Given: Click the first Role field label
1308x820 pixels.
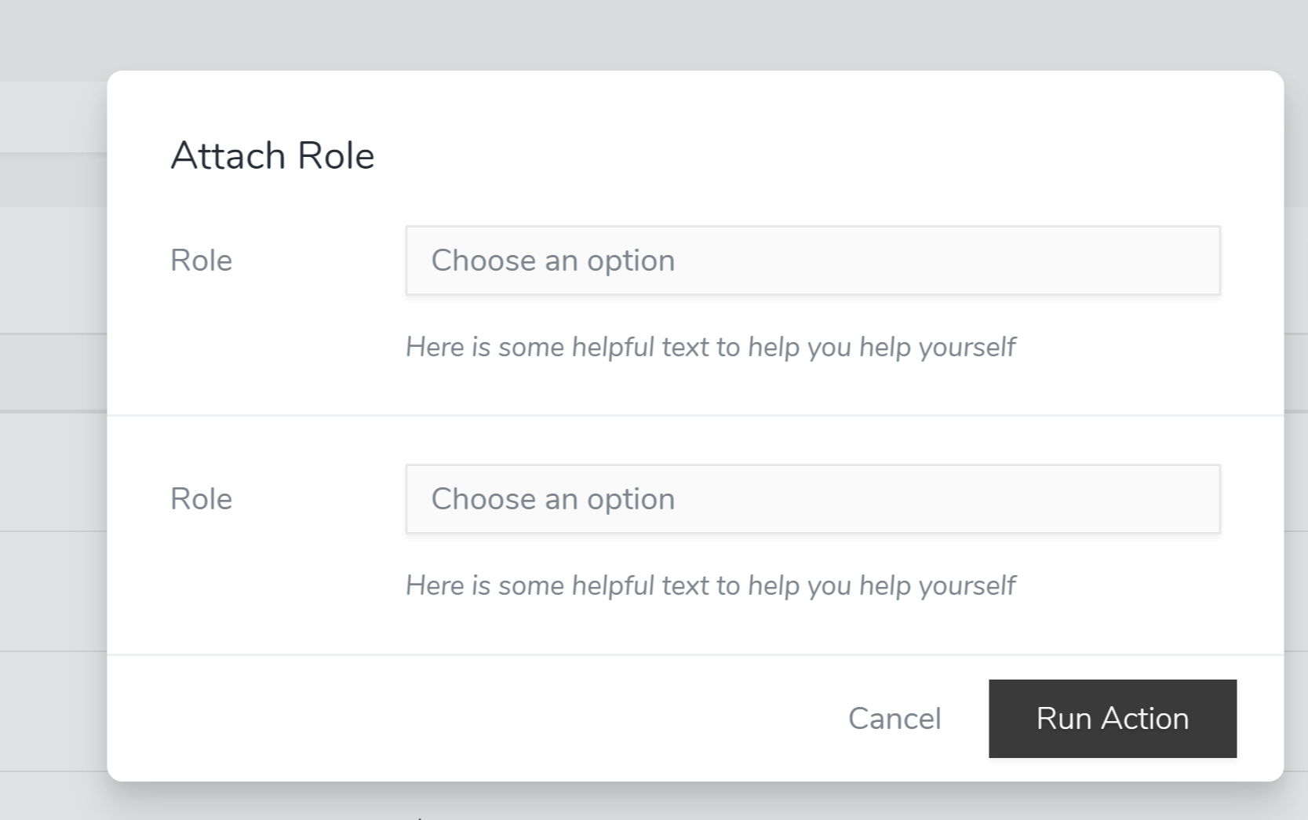Looking at the screenshot, I should coord(201,260).
